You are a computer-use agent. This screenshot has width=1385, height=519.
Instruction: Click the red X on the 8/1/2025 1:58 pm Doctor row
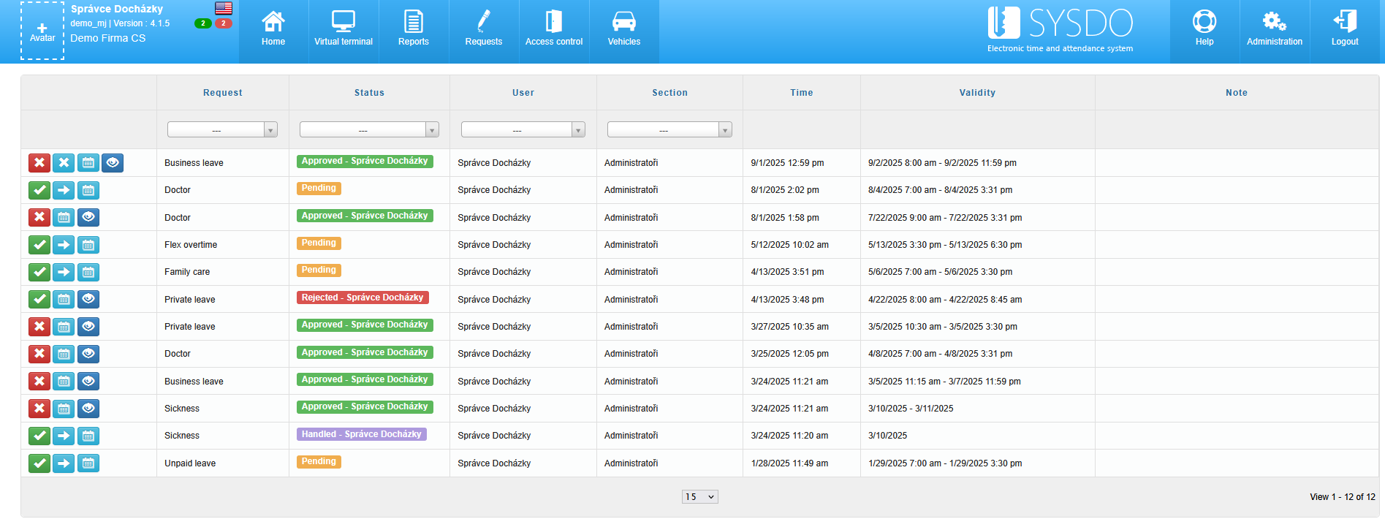tap(39, 217)
